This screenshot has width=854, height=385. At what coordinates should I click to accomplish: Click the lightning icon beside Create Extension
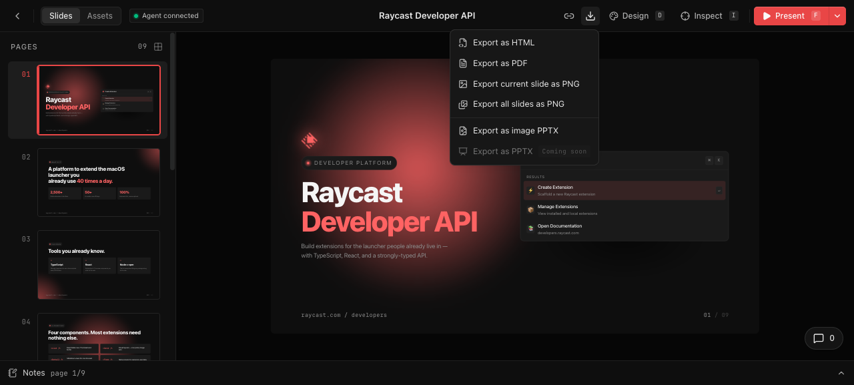[x=531, y=190]
